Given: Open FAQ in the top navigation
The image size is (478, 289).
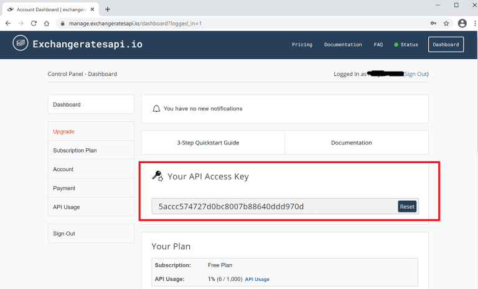Looking at the screenshot, I should pyautogui.click(x=378, y=45).
